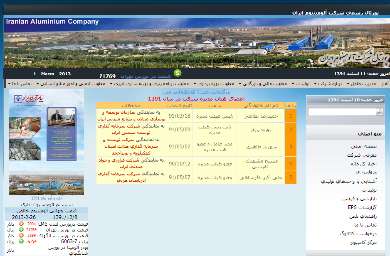The width and height of the screenshot is (390, 256).
Task: Expand the معاونت مالی و بازرگانی dropdown
Action: [x=263, y=84]
